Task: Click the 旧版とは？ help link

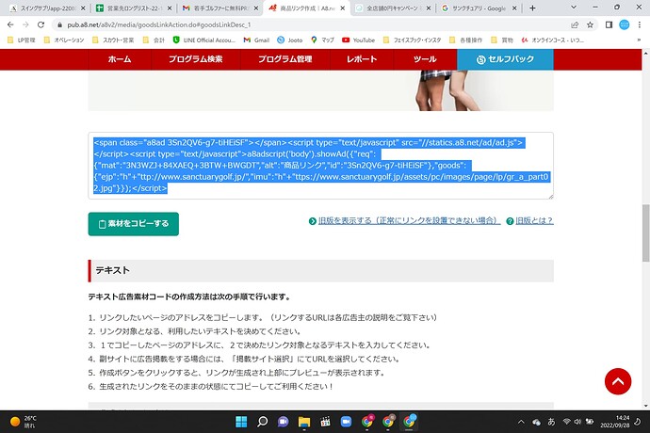Action: click(x=534, y=220)
